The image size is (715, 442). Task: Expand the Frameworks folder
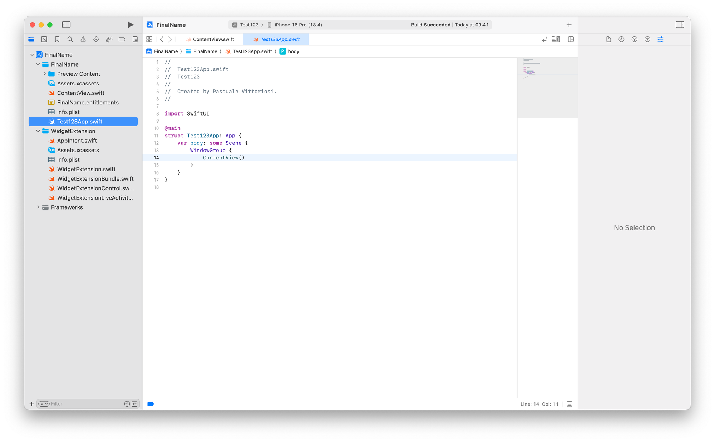38,207
